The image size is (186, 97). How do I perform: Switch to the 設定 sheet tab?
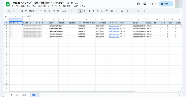click(x=25, y=95)
